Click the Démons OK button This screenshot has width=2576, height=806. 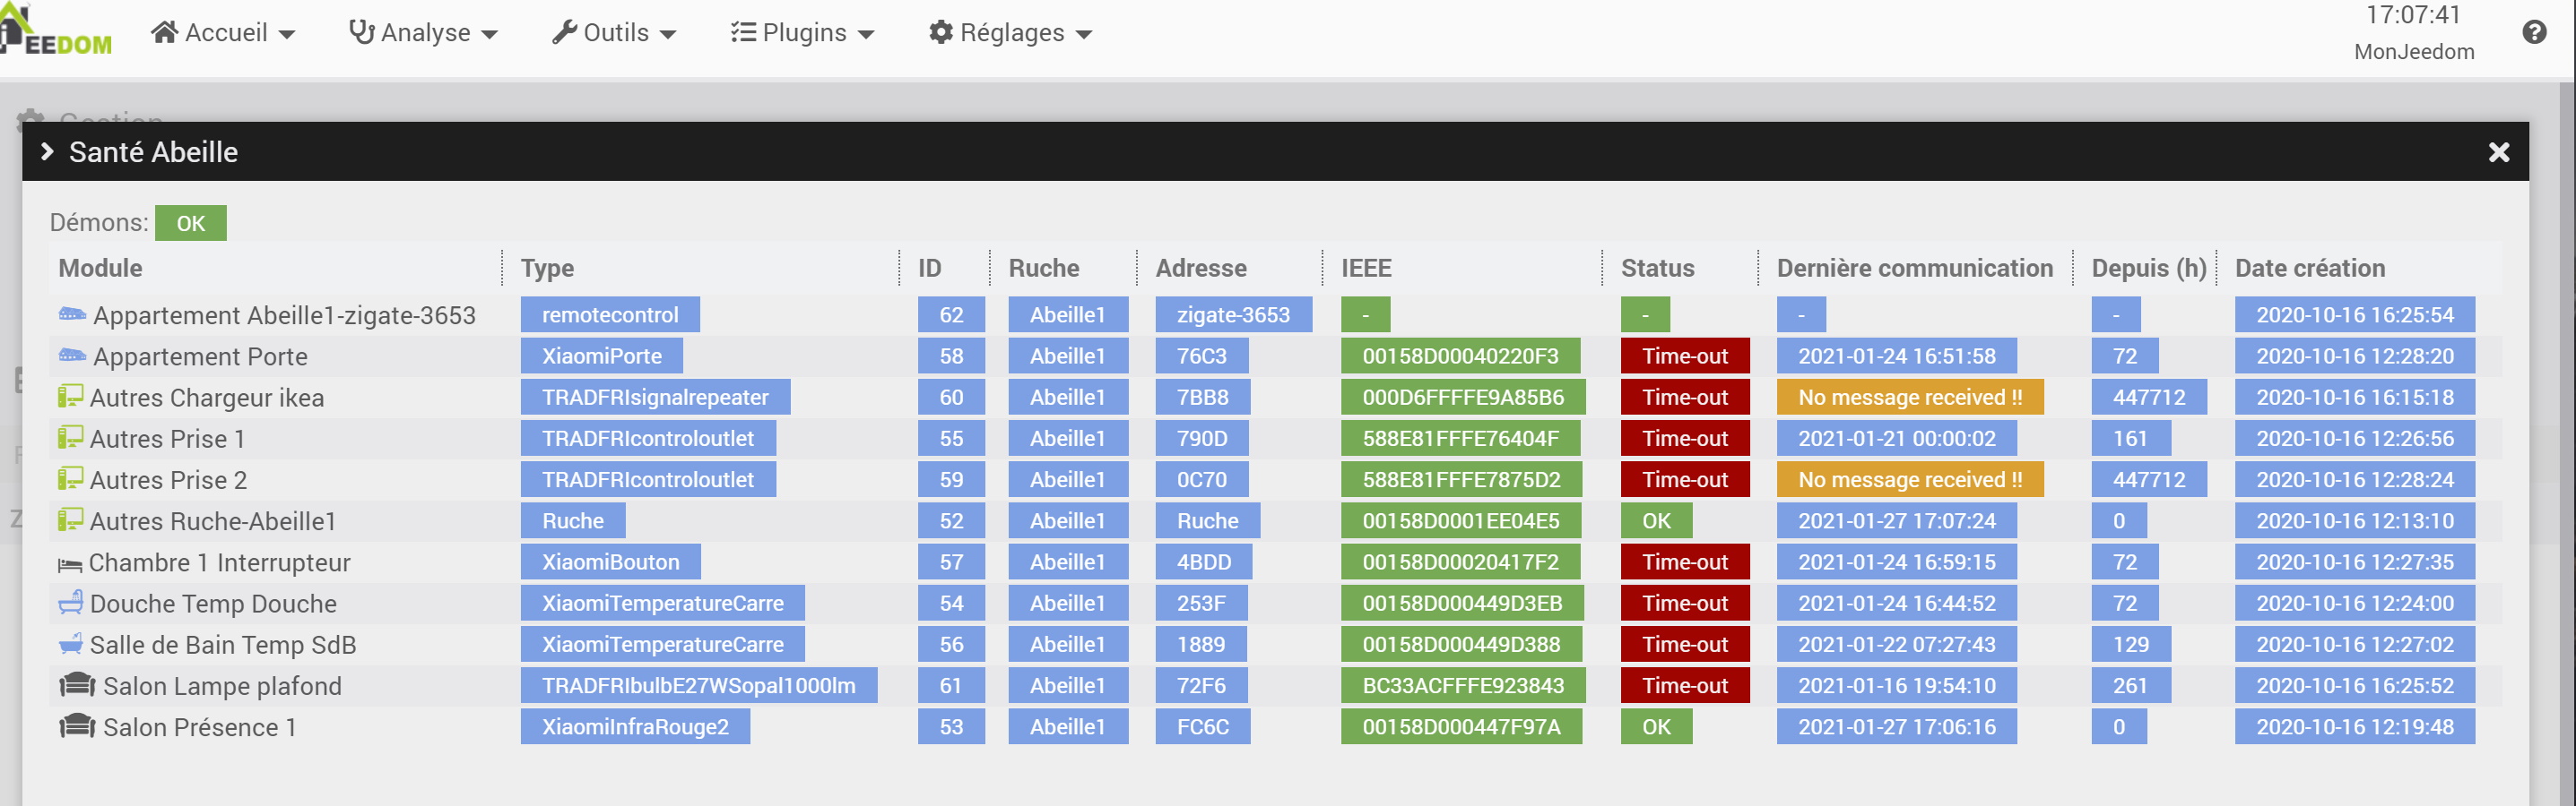coord(191,223)
